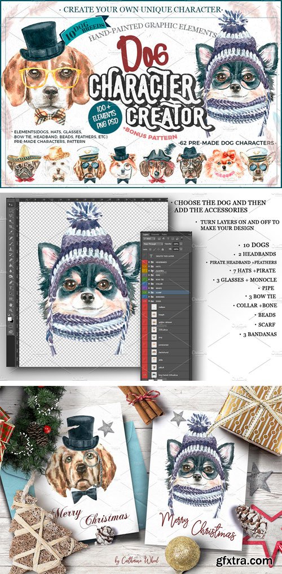Select the Blur tool
The width and height of the screenshot is (282, 574).
[x=11, y=271]
